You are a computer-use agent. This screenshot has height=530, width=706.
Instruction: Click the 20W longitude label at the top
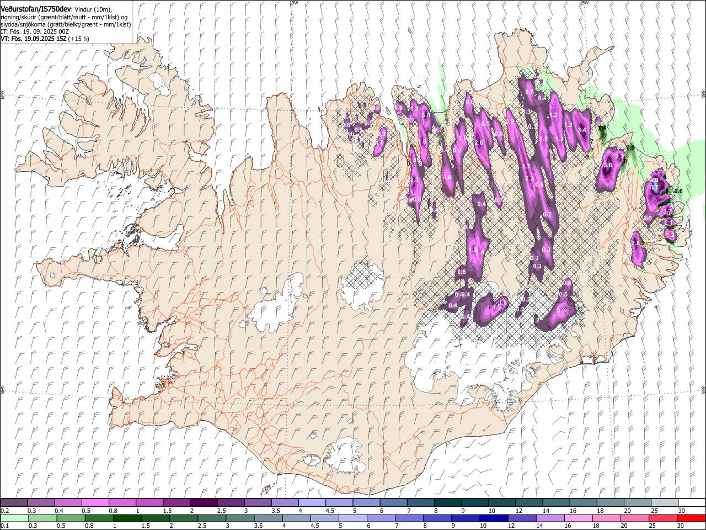coord(293,3)
